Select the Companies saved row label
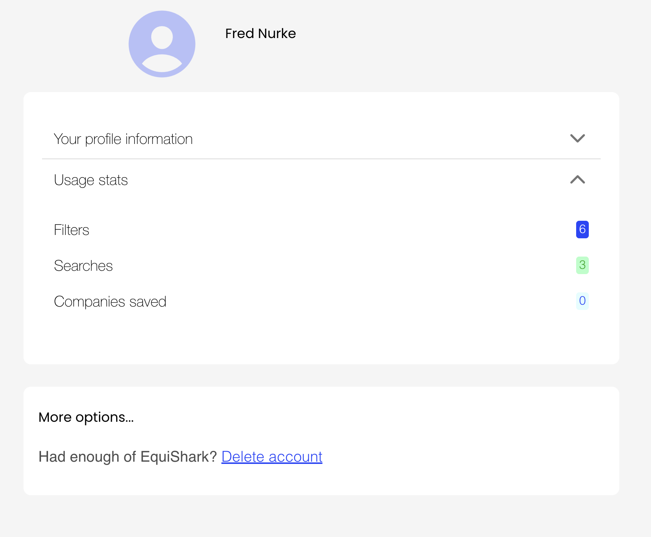The height and width of the screenshot is (537, 651). (x=110, y=301)
